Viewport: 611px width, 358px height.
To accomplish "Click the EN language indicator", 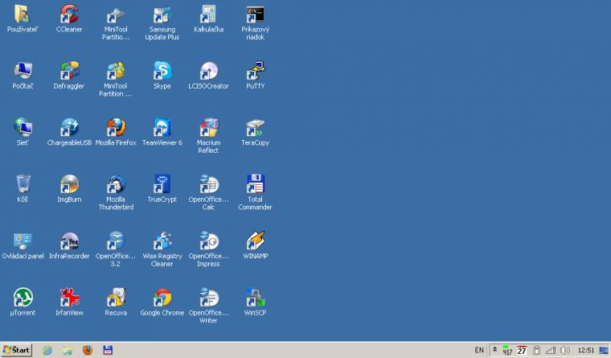I will (479, 350).
